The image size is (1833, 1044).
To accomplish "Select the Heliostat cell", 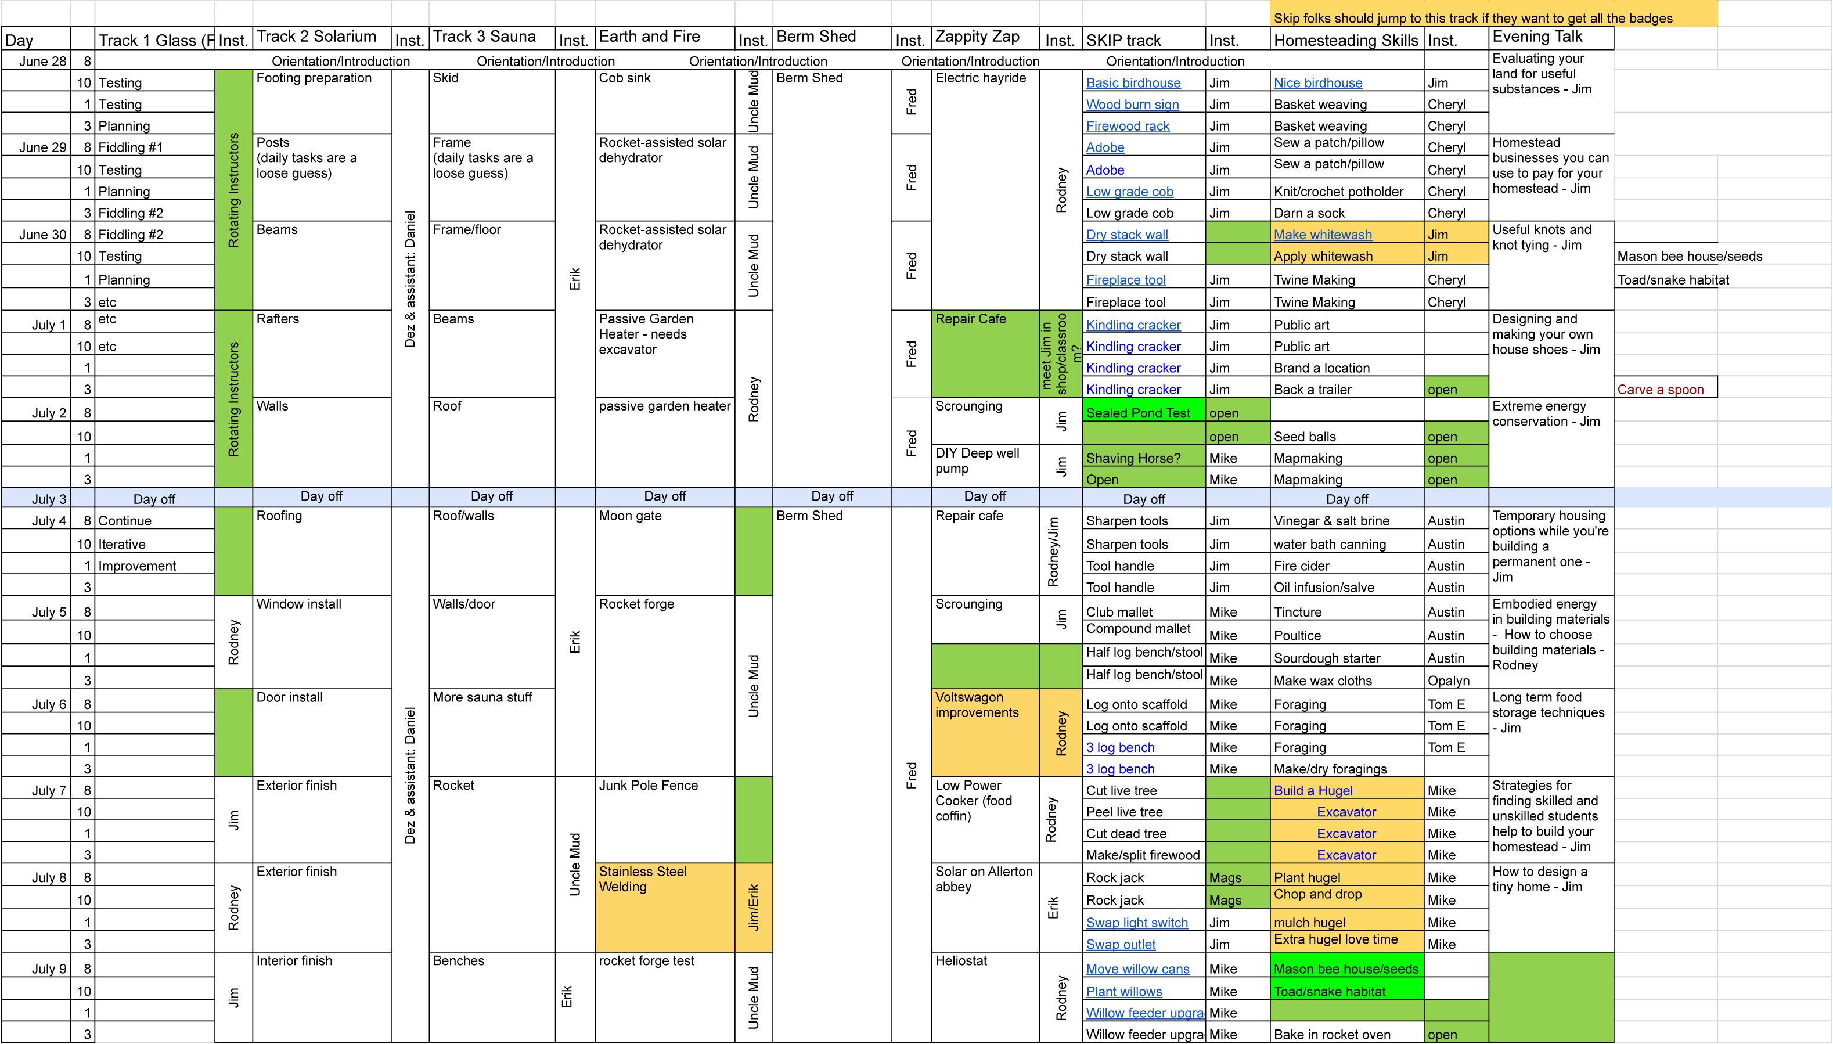I will click(985, 996).
